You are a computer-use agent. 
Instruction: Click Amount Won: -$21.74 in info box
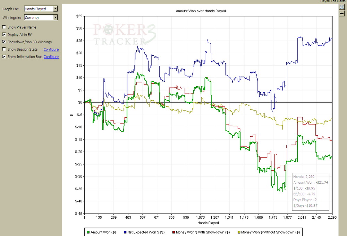tap(311, 183)
